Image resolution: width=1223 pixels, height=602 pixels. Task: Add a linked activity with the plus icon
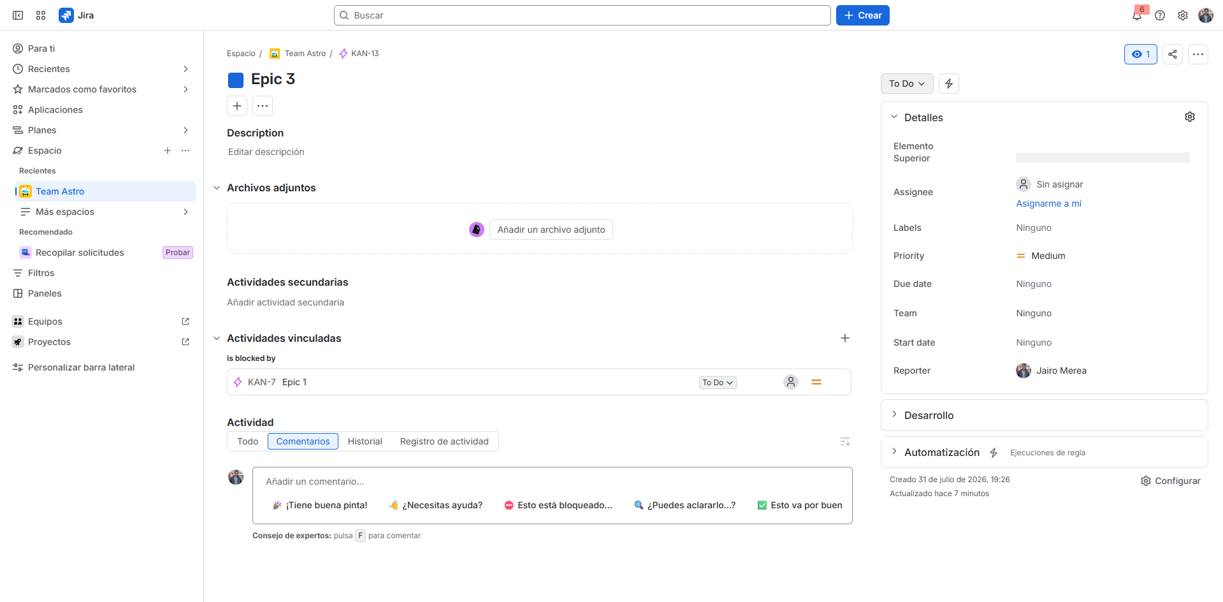(x=845, y=338)
